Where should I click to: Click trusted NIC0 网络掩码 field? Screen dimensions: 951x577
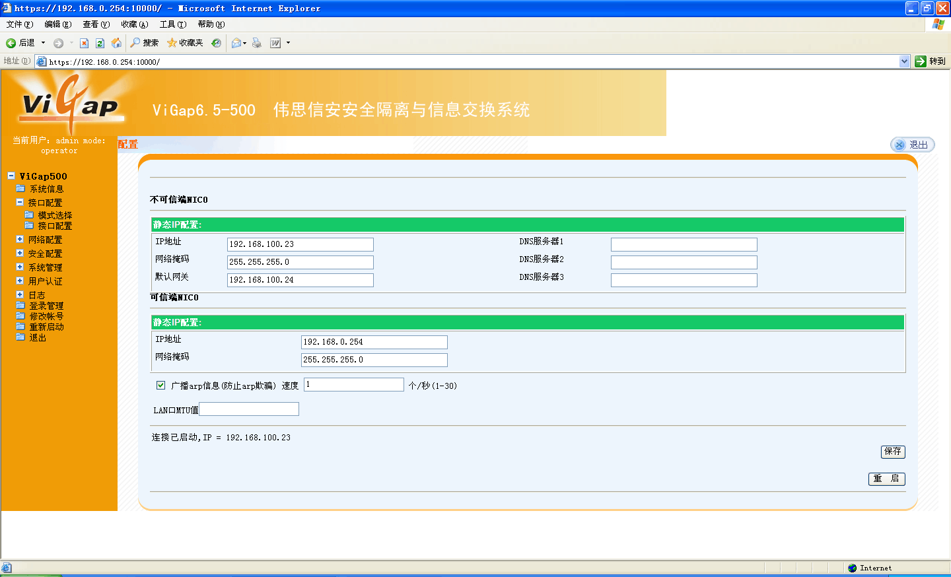374,360
